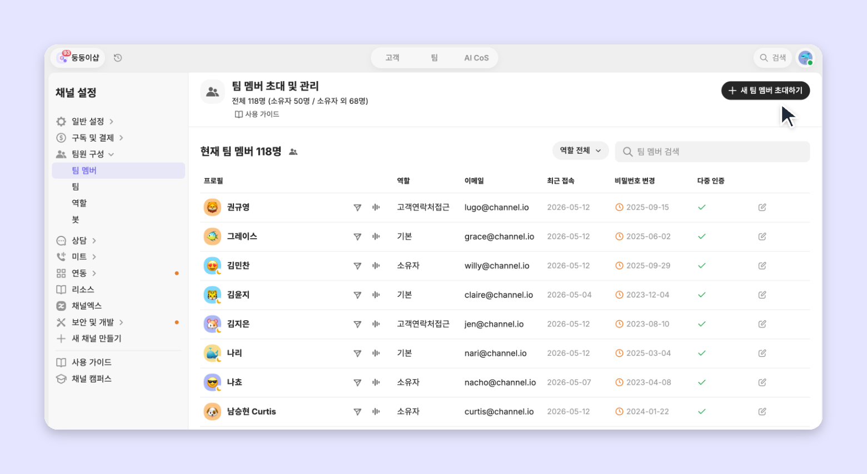The width and height of the screenshot is (867, 474).
Task: Click the audio waveform icon for 김민찬
Action: [376, 266]
